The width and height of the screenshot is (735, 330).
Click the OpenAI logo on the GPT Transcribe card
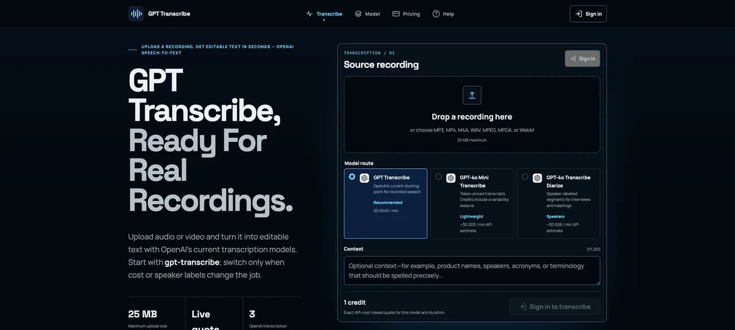coord(364,178)
